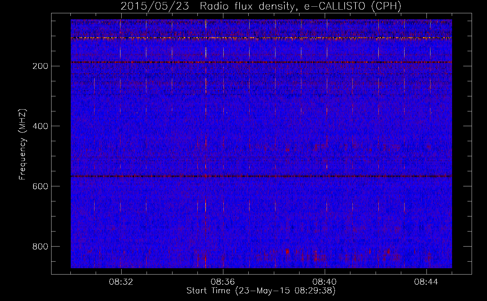Click the 800 MHz frequency tick label

tap(40, 247)
